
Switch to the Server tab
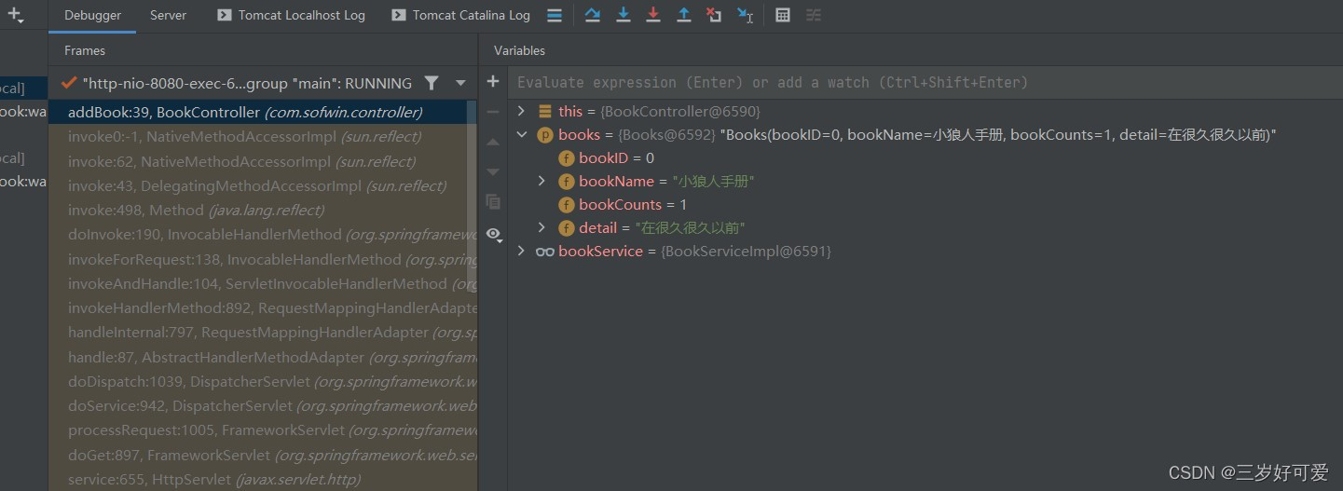tap(169, 15)
